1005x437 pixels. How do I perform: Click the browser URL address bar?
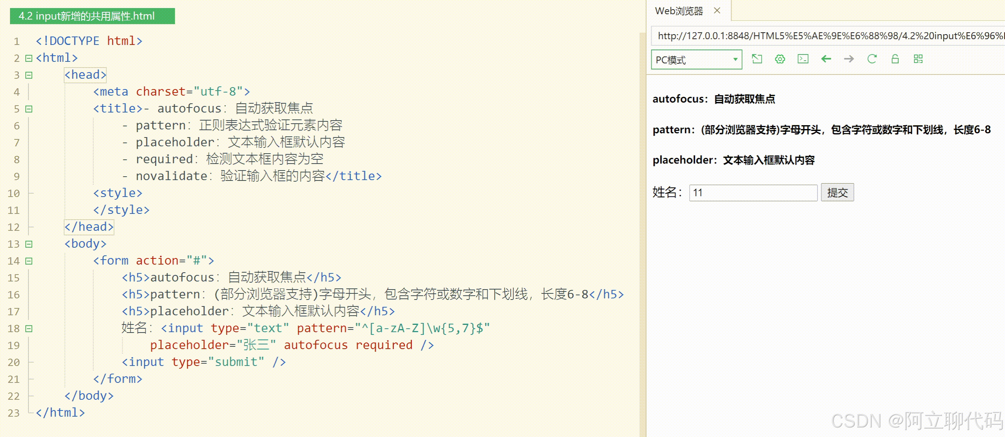827,36
